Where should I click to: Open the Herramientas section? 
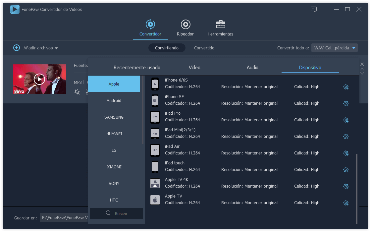click(220, 28)
